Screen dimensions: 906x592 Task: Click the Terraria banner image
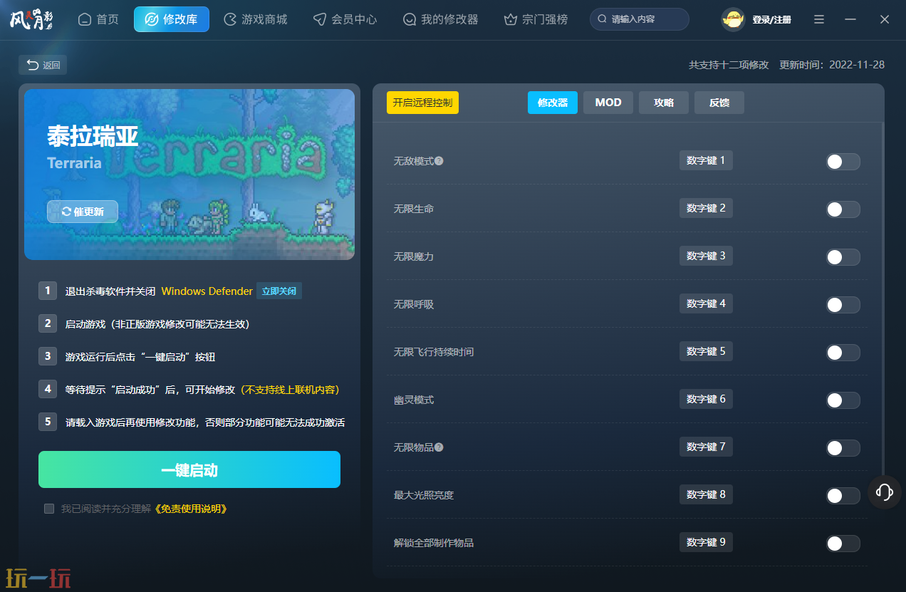[189, 175]
